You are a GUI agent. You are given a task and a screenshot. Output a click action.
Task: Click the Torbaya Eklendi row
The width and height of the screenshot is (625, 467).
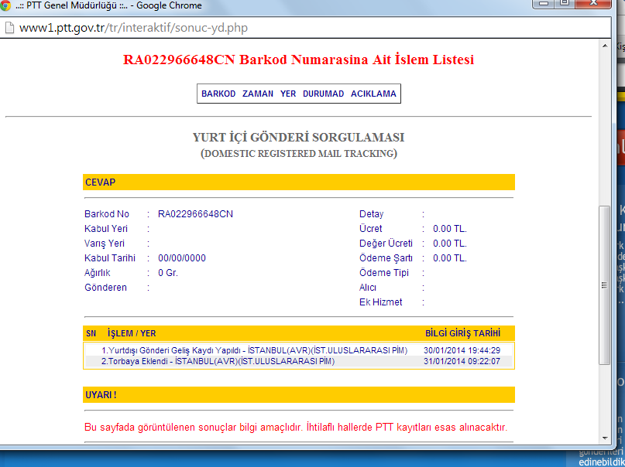298,361
